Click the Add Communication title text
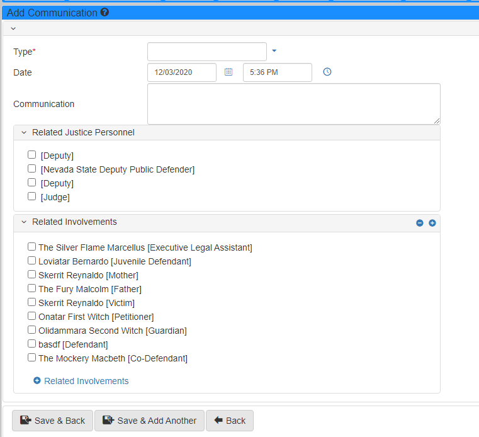 pos(52,13)
